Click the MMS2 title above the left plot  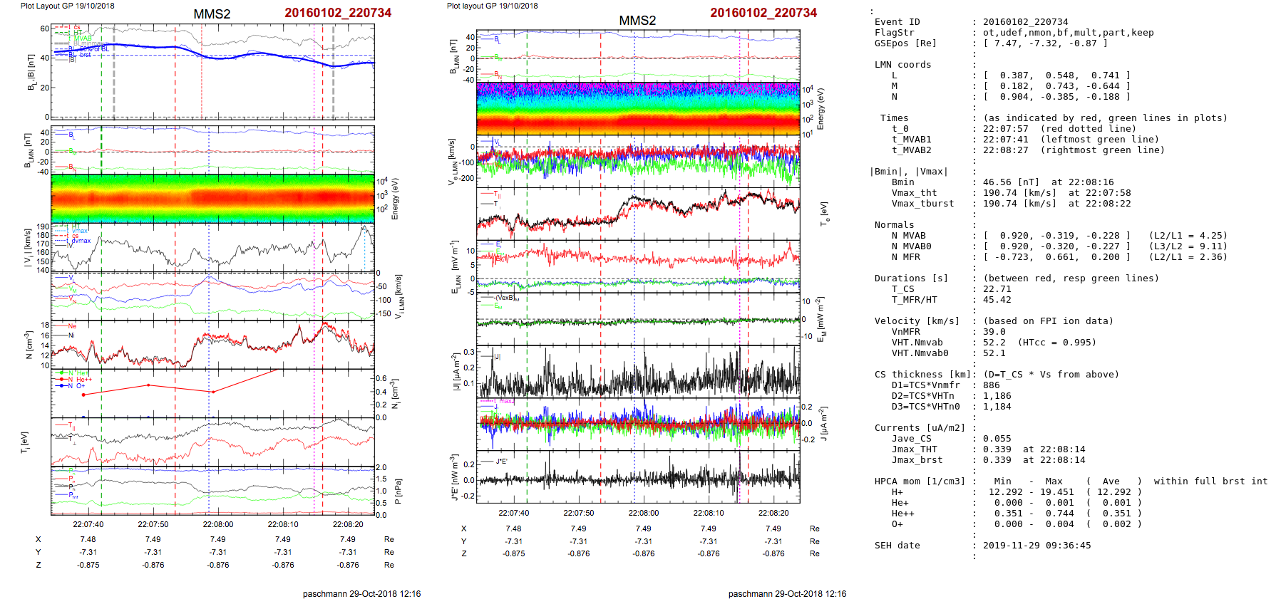click(x=212, y=14)
